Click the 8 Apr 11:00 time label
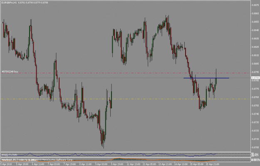Viewport: 260px width, 166px height. pos(86,164)
